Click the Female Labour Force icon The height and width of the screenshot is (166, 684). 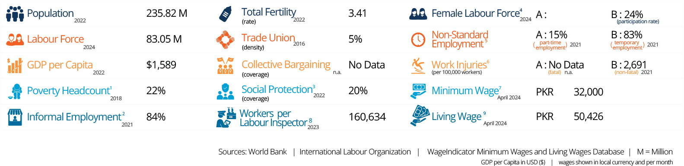coord(418,14)
